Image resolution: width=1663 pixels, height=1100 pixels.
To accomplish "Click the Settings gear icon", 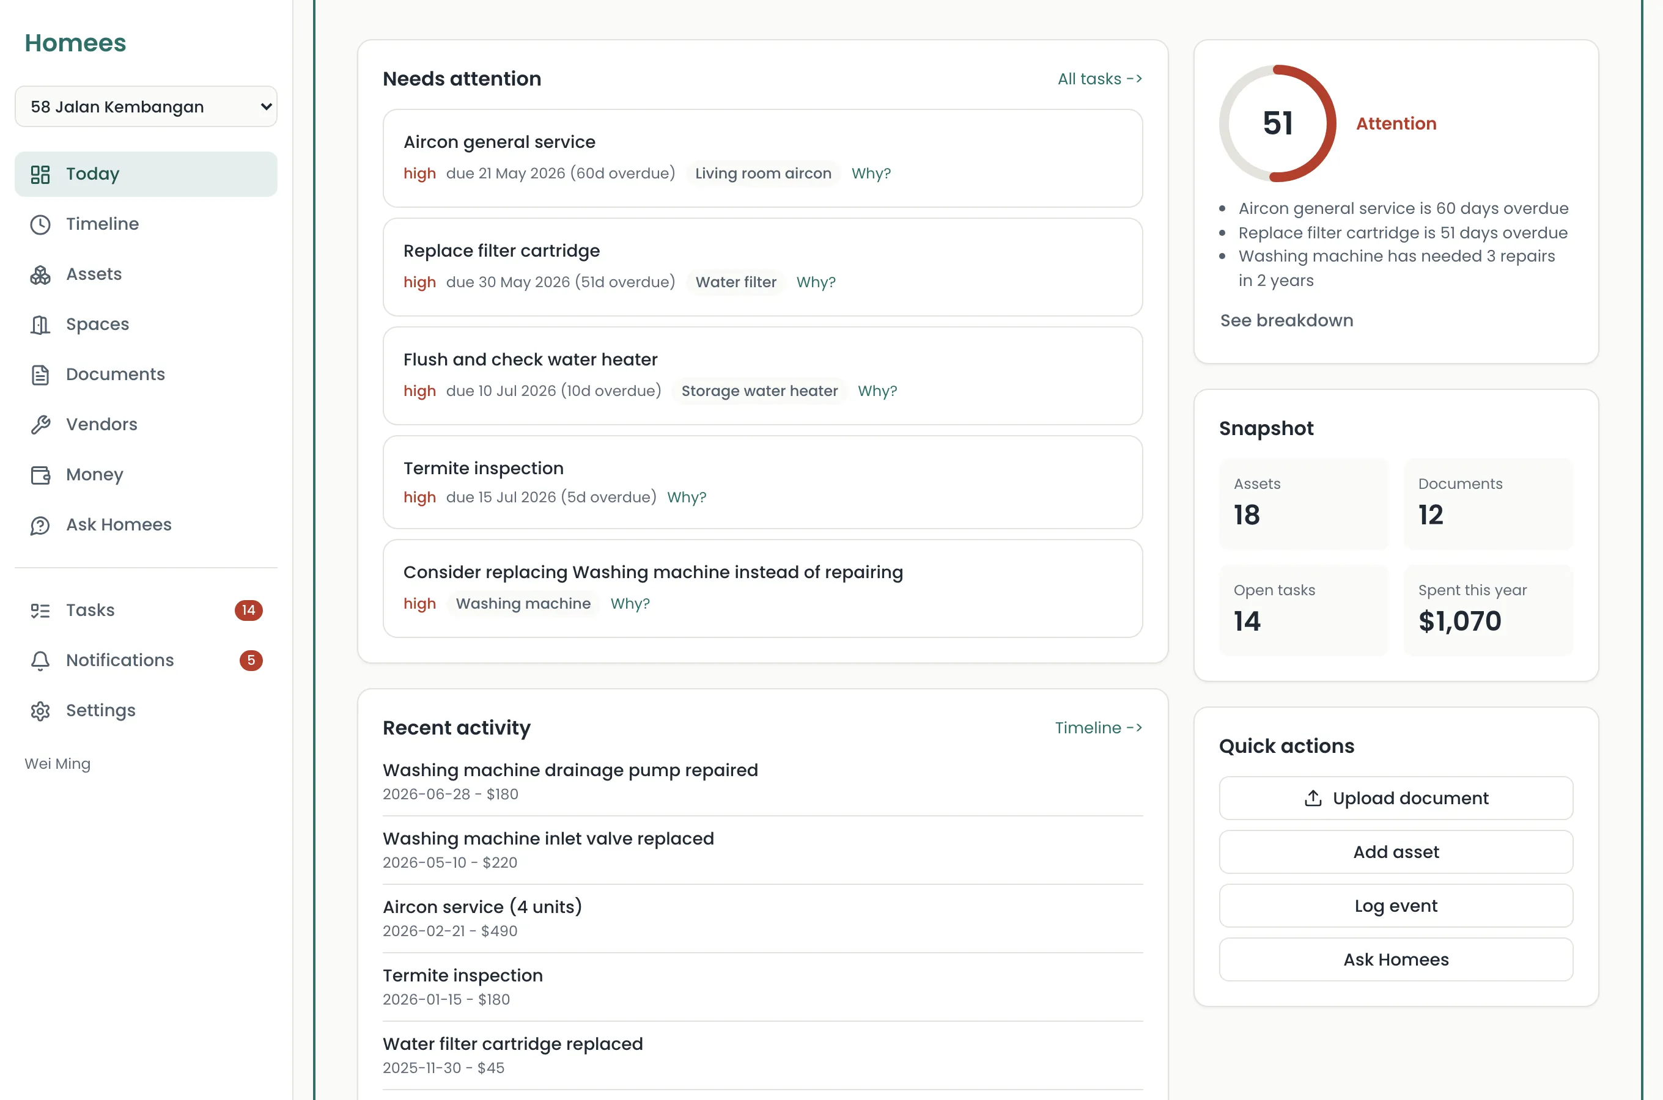I will [x=40, y=711].
